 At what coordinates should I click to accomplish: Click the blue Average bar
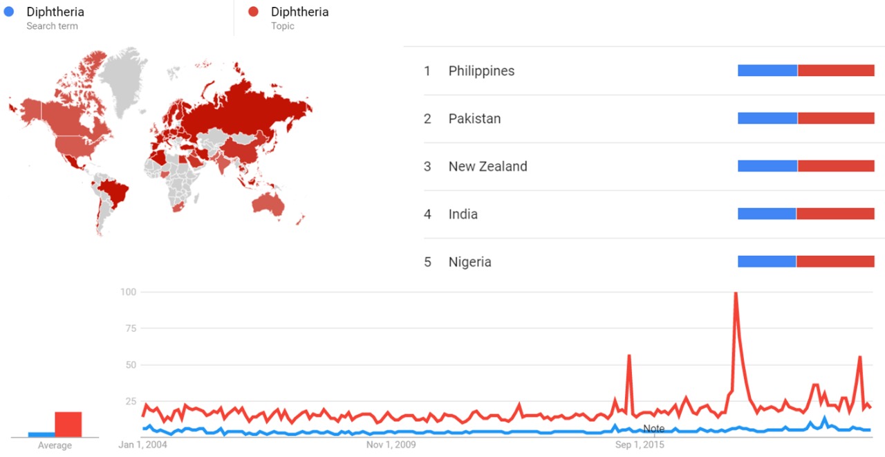(41, 434)
